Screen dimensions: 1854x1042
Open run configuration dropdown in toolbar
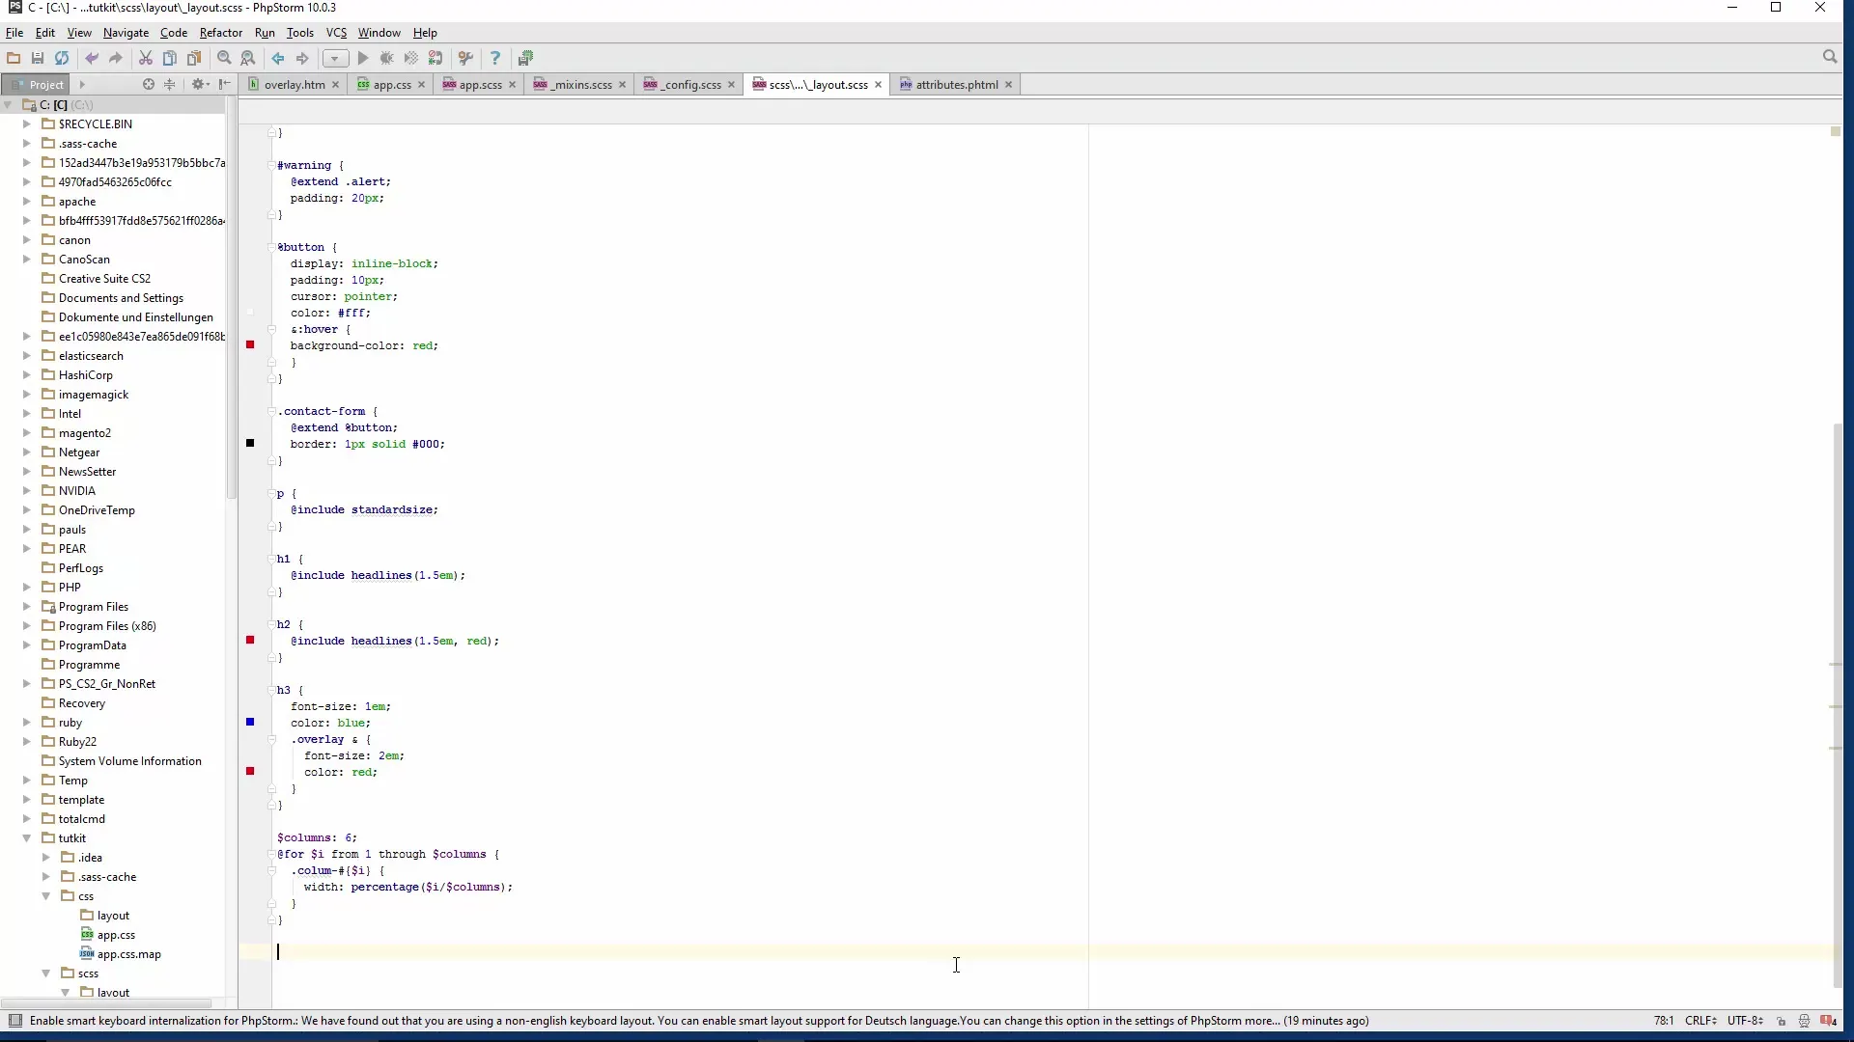click(x=335, y=58)
